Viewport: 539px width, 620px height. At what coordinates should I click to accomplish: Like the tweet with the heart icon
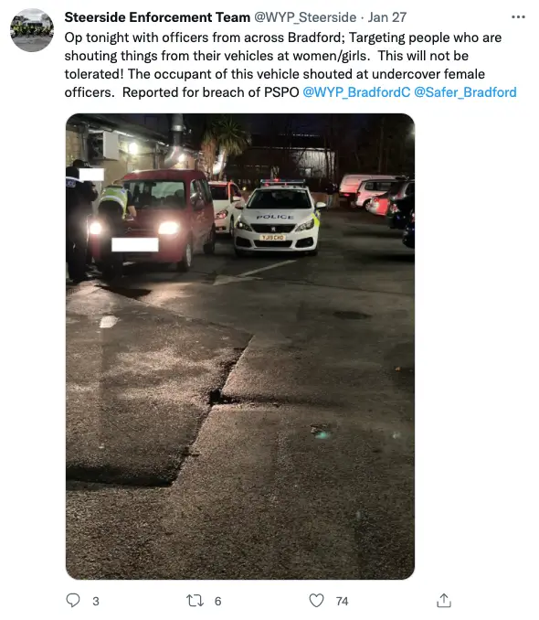click(x=316, y=600)
